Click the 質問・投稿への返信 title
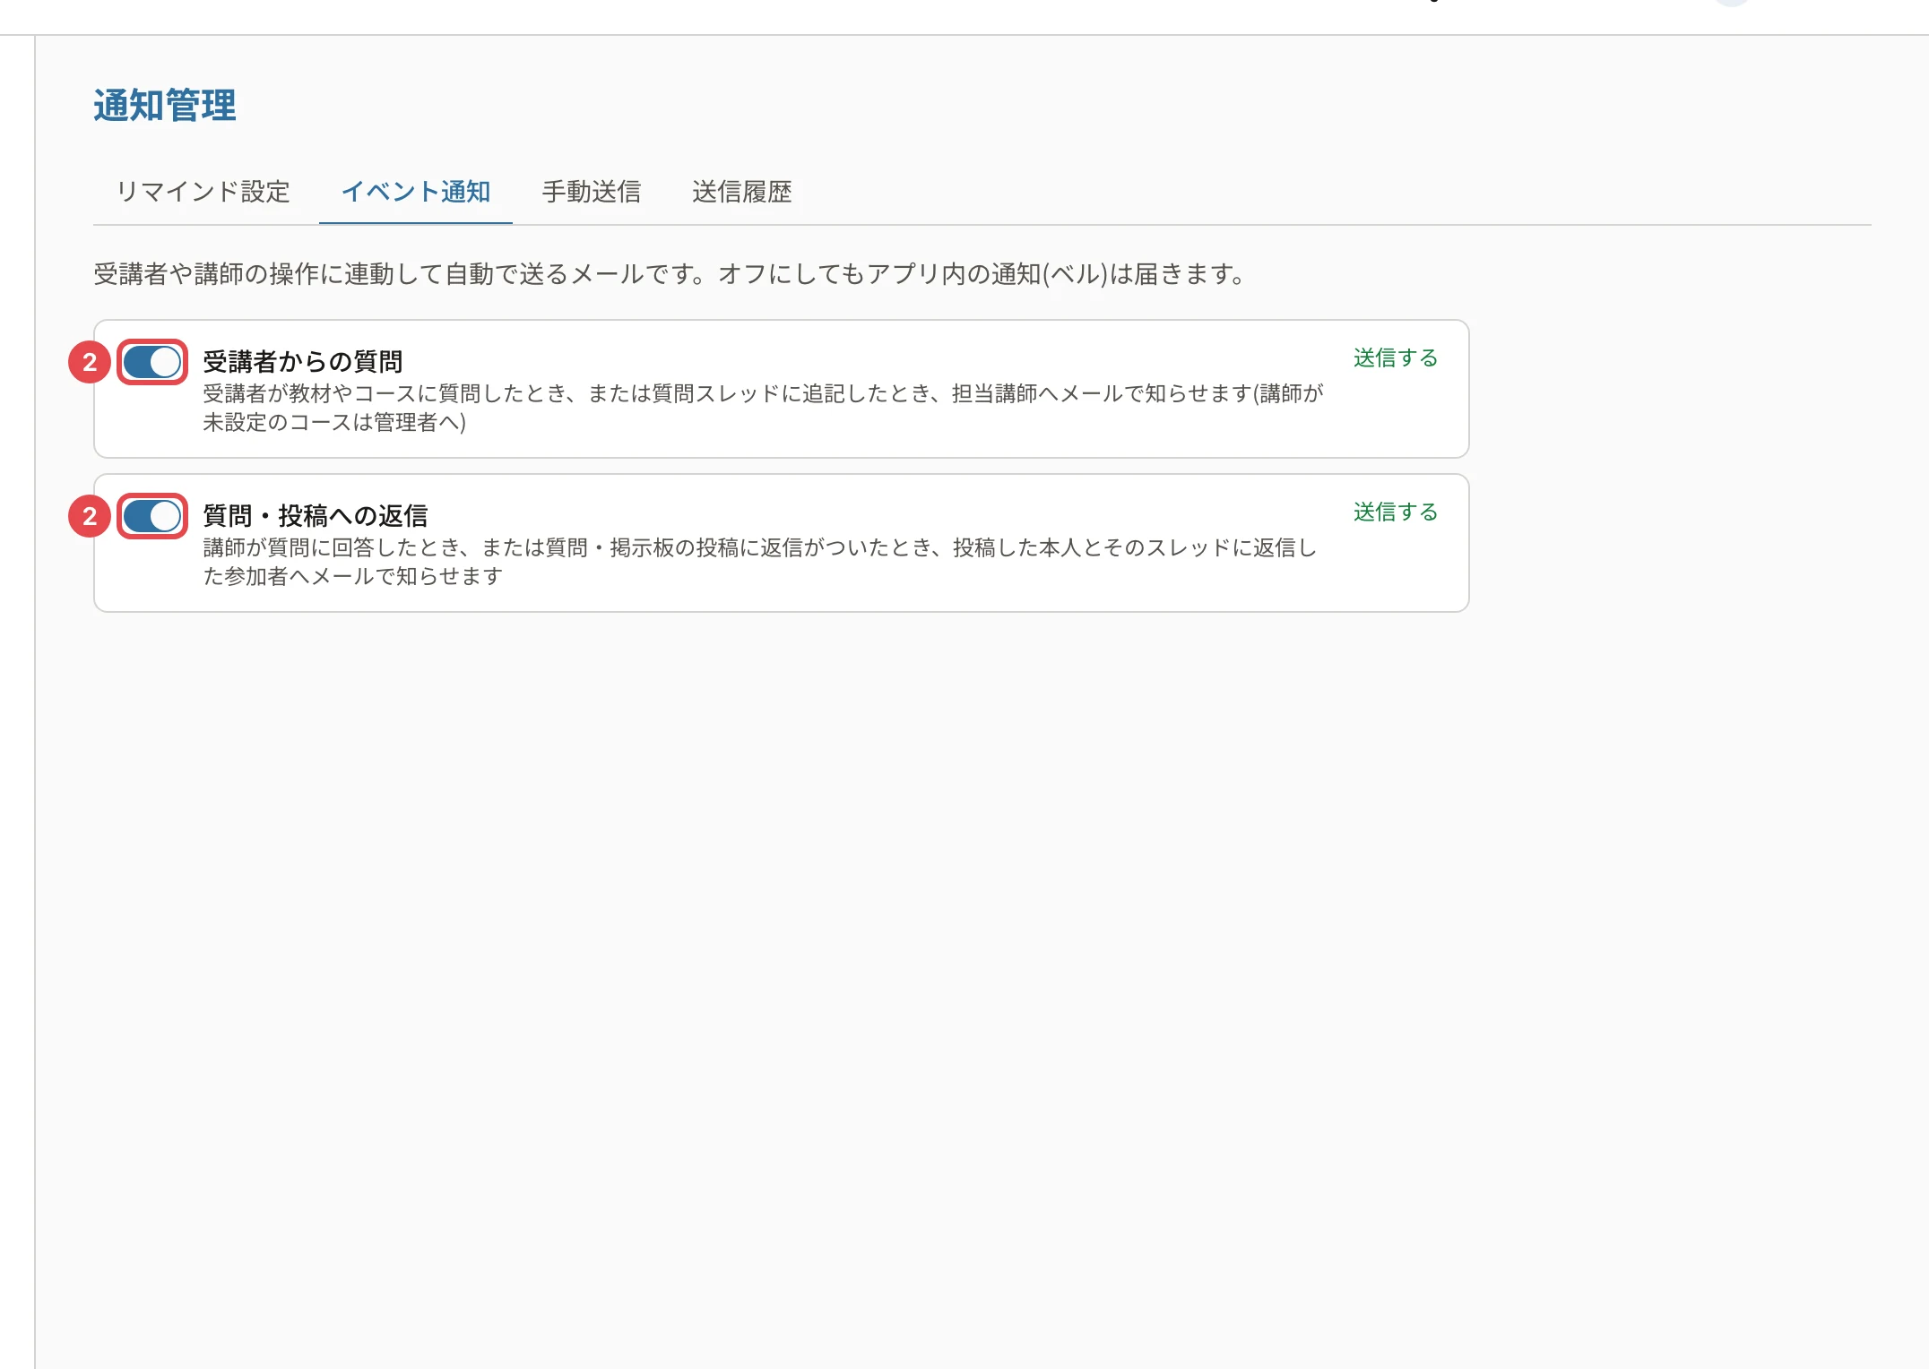 316,516
